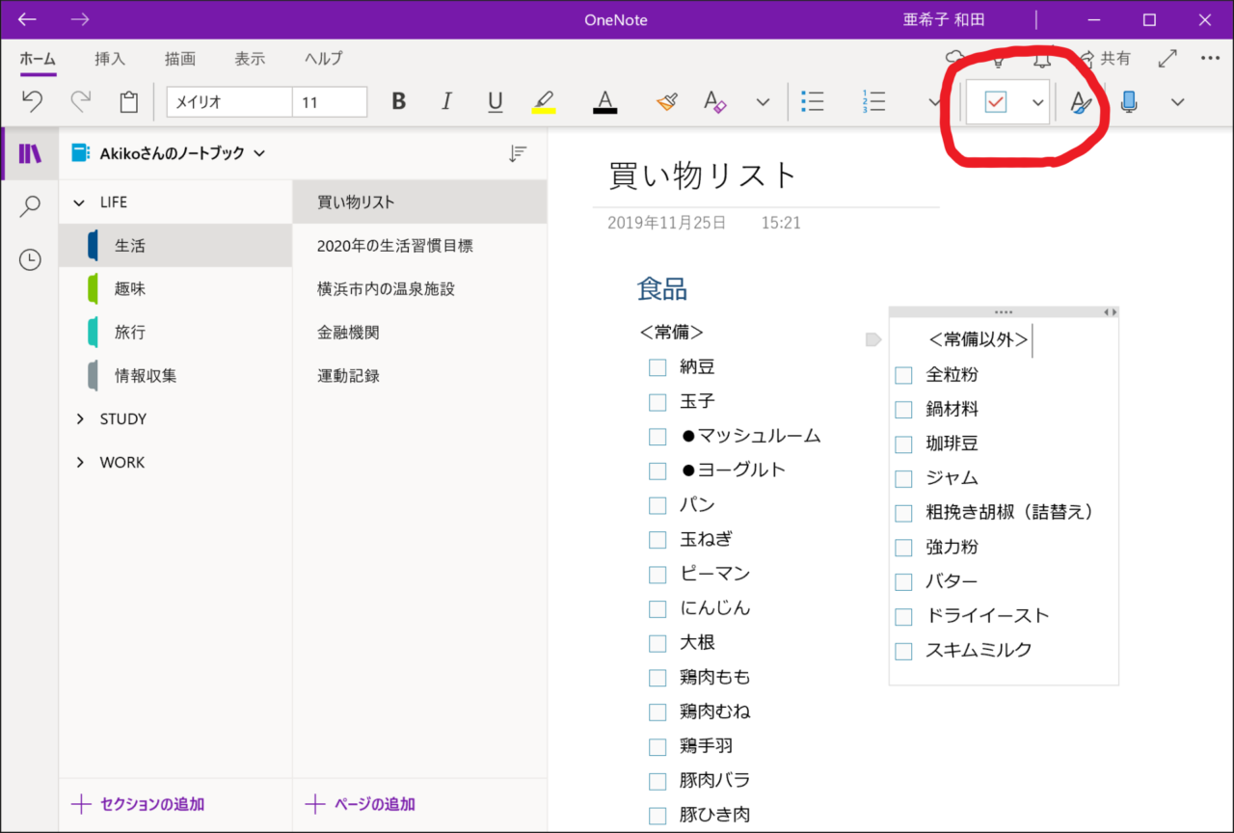Click the yellow highlighter color button
This screenshot has width=1234, height=833.
point(543,101)
